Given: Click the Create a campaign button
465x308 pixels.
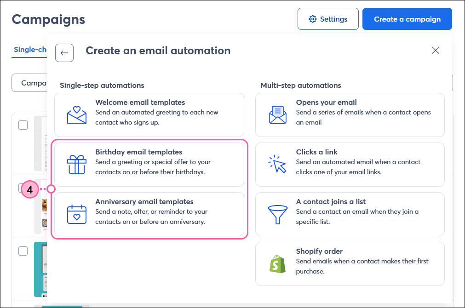Looking at the screenshot, I should click(x=407, y=19).
